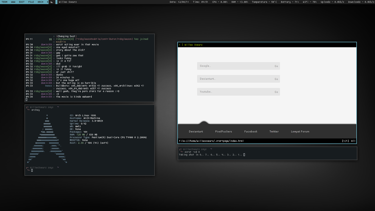Click 'worst acting ever in that movie' IRC message
This screenshot has height=211, width=375.
tap(77, 45)
